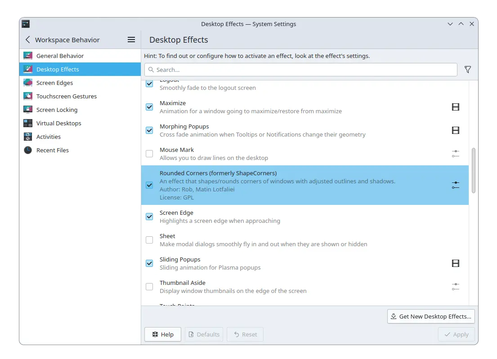Click the General Behavior sidebar icon
497x359 pixels.
click(x=28, y=56)
